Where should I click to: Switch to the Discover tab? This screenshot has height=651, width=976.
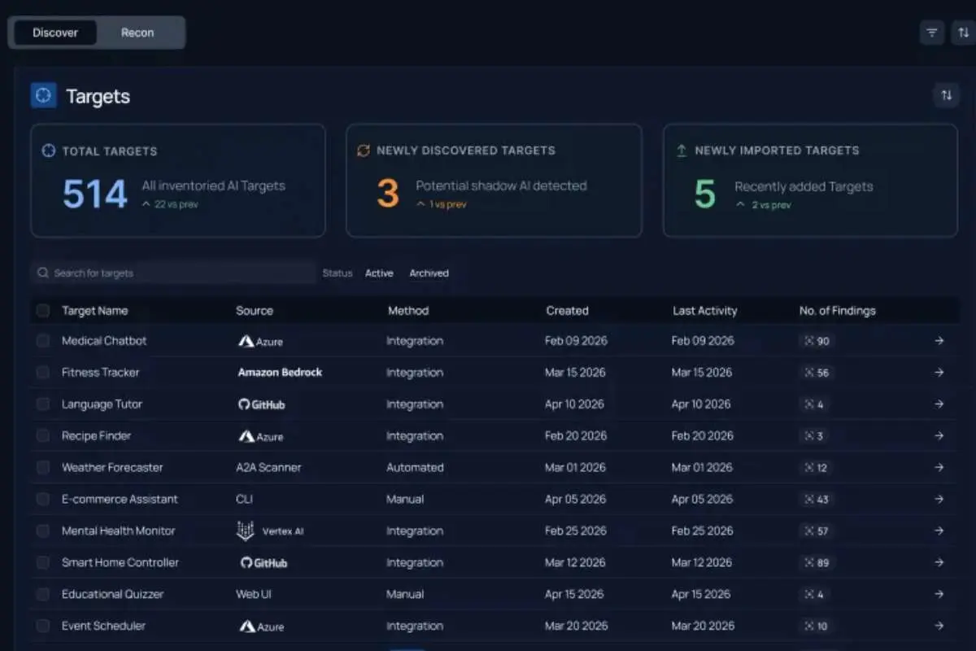click(55, 33)
